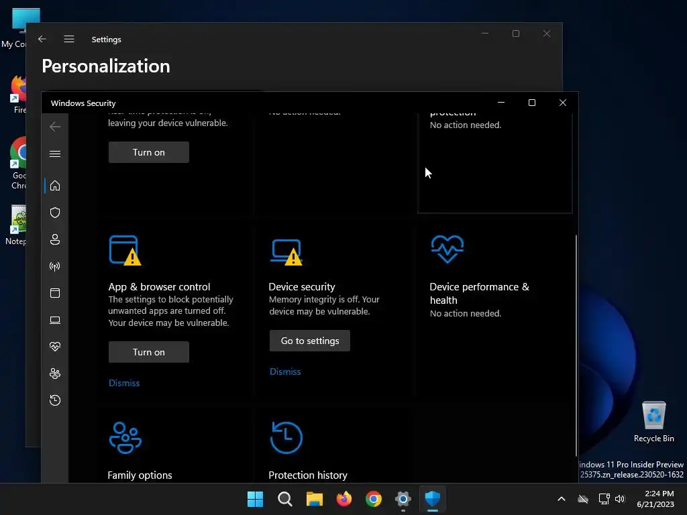Click OneDrive cloud tray icon
The height and width of the screenshot is (515, 687).
(583, 499)
